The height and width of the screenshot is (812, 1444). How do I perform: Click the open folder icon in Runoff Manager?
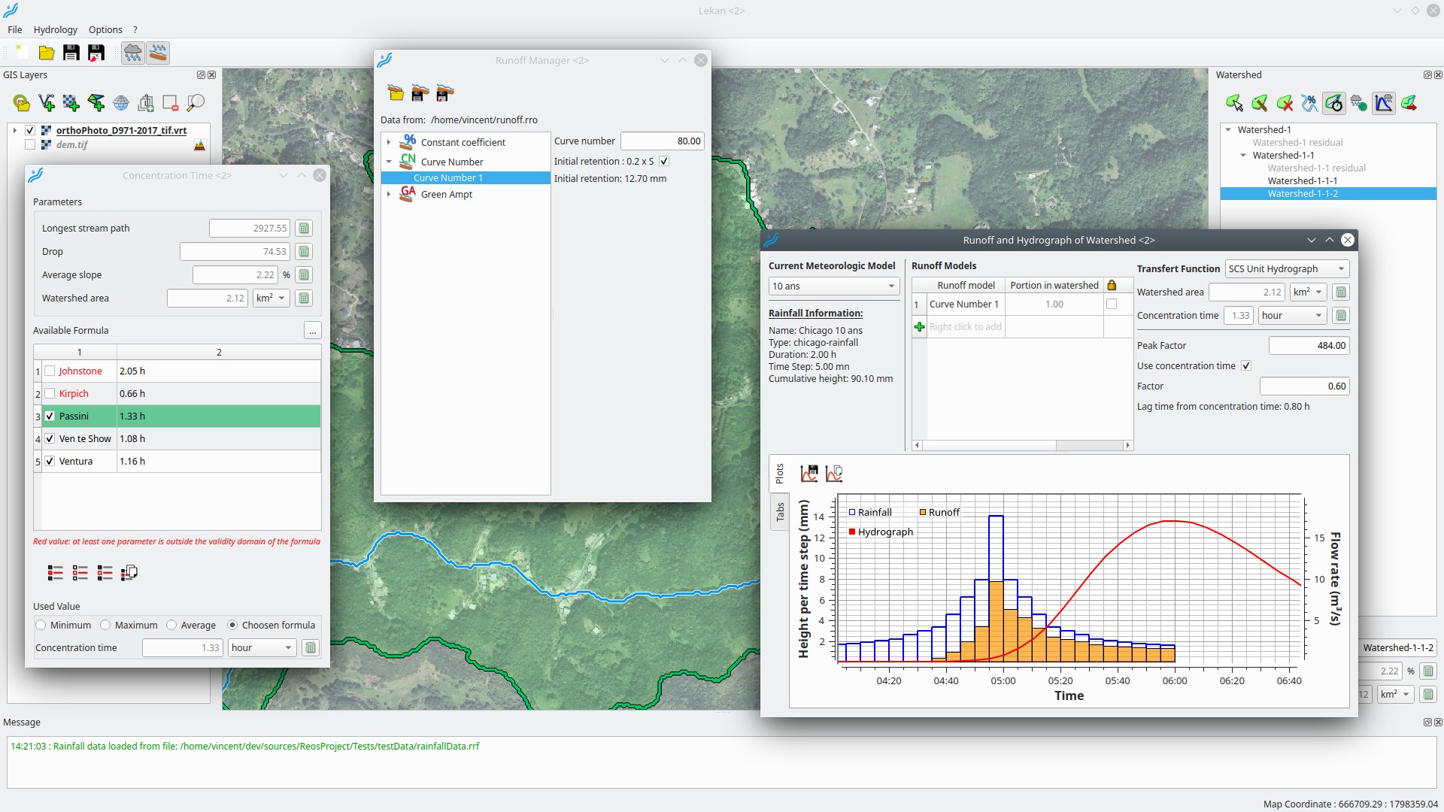tap(396, 93)
